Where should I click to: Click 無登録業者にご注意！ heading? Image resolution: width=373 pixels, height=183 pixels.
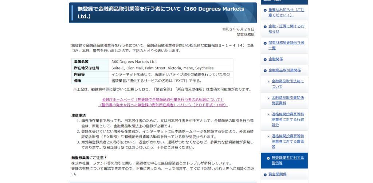pos(89,158)
